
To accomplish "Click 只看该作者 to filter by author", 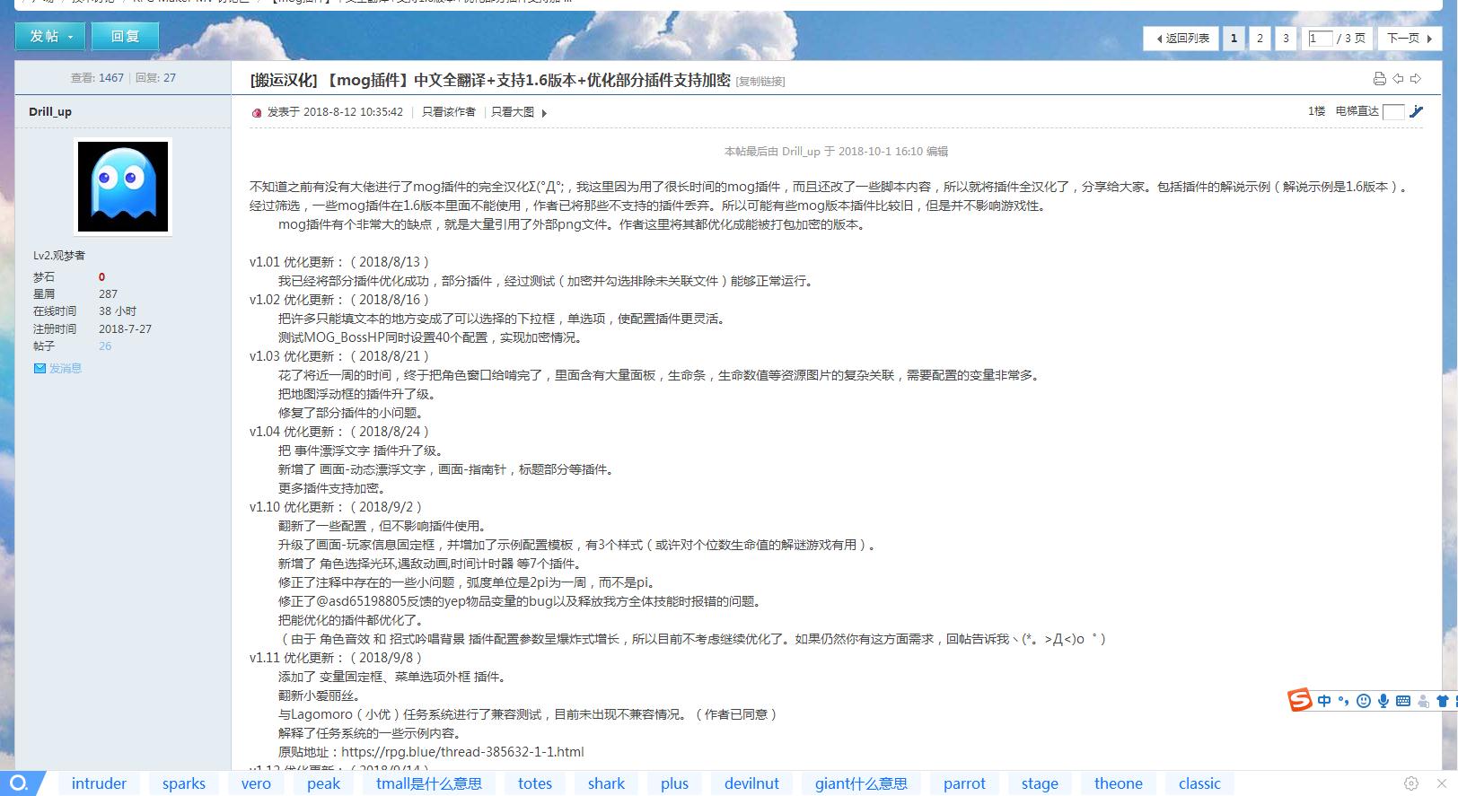I will pyautogui.click(x=449, y=112).
